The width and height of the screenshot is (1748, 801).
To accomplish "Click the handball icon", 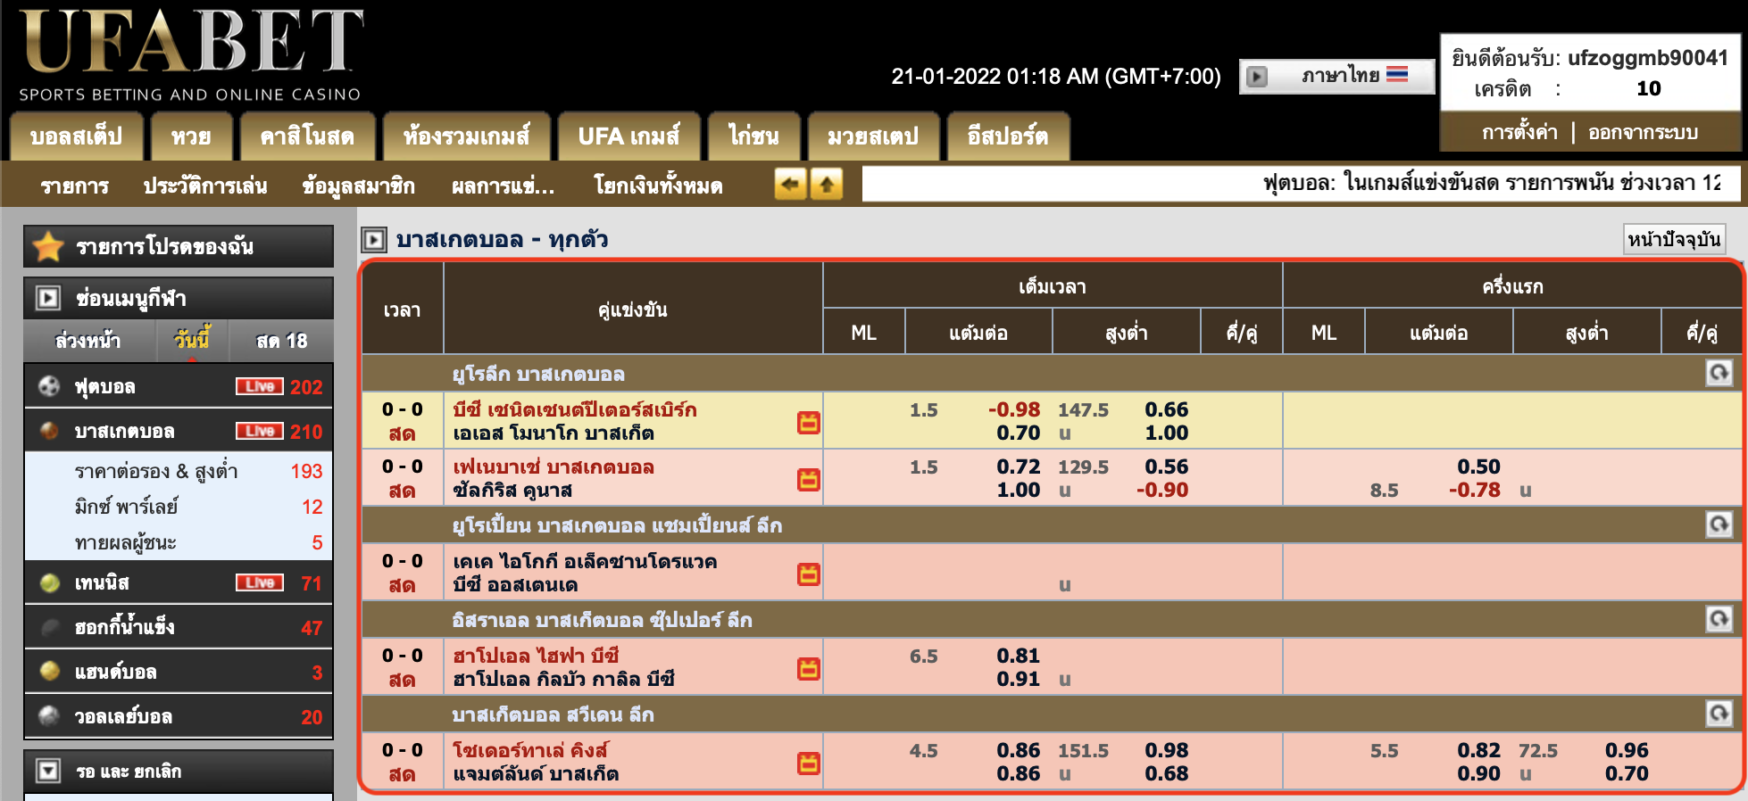I will pos(49,671).
